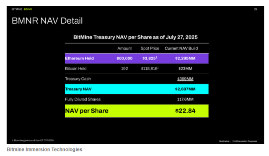
Task: Click the BitMine Treasury NAV per Share heading
Action: (x=135, y=37)
